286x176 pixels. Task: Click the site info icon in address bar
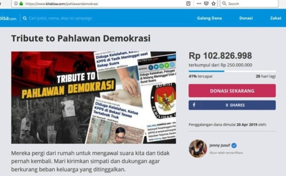16,3
